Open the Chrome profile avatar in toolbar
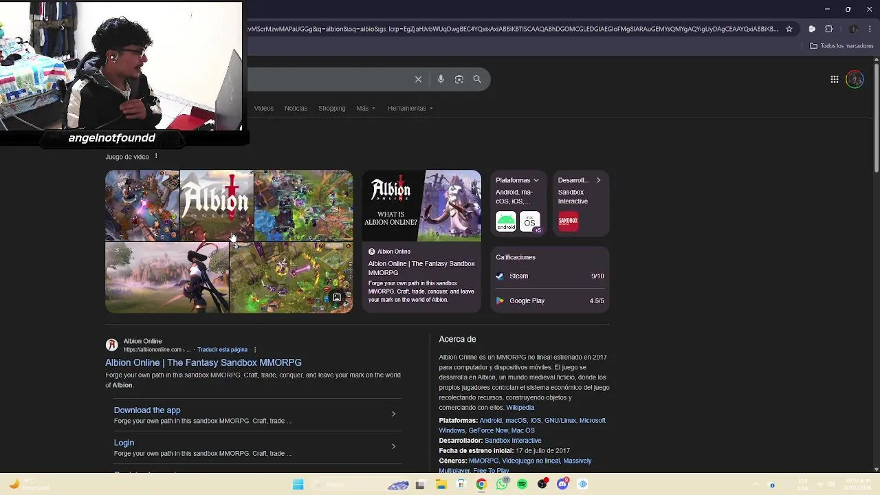 (854, 29)
